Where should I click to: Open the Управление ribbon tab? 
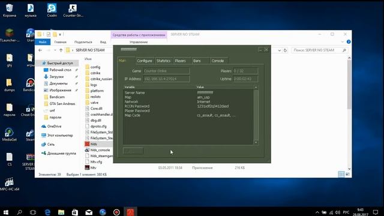pos(139,42)
